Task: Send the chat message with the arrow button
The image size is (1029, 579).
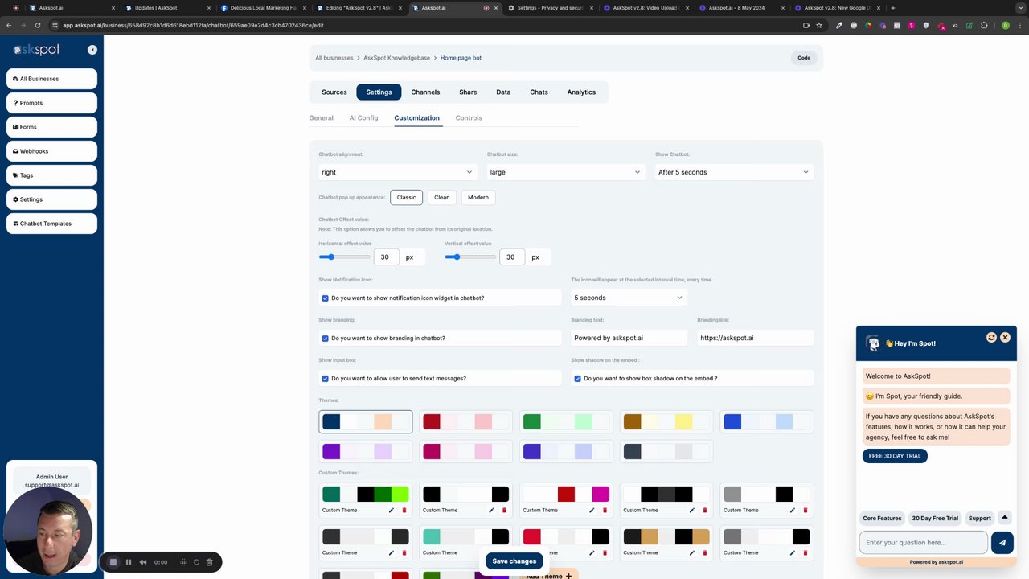Action: tap(1002, 543)
